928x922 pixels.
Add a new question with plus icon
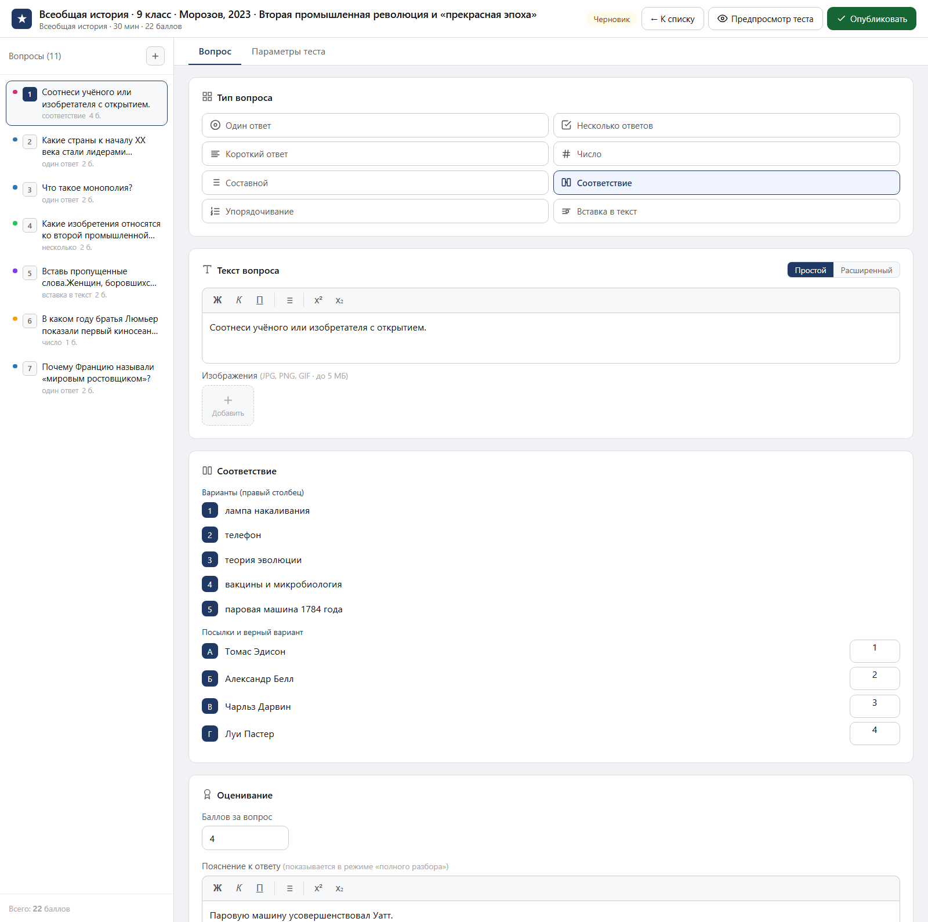155,56
